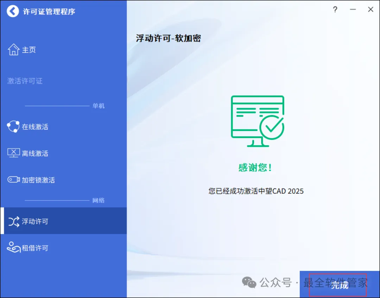Open the 主页 home icon

[14, 50]
